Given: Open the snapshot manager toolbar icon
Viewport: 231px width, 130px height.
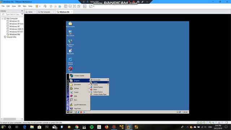Looking at the screenshot, I should (x=60, y=6).
